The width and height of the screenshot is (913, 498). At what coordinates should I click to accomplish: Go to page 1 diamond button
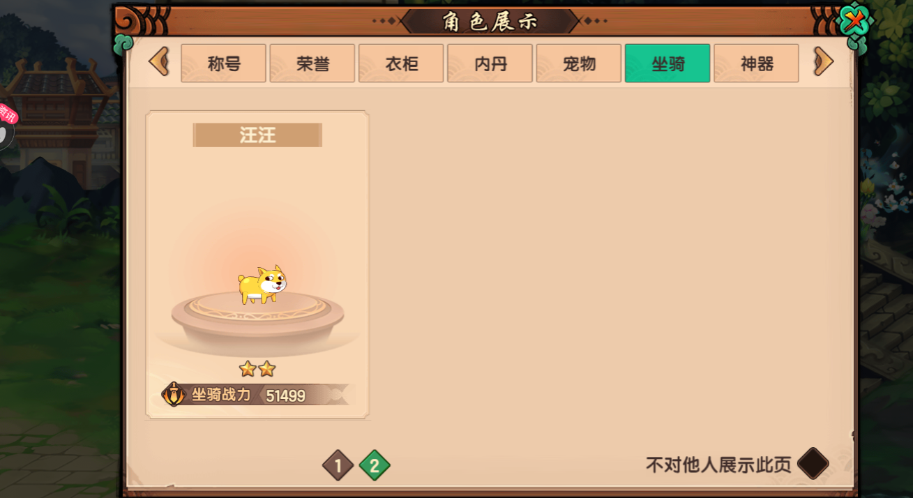click(x=338, y=465)
